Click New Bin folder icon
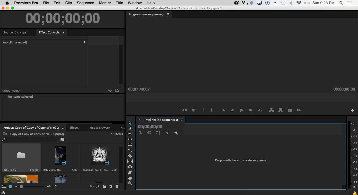Screen dimensions: 358x195 tap(105, 186)
